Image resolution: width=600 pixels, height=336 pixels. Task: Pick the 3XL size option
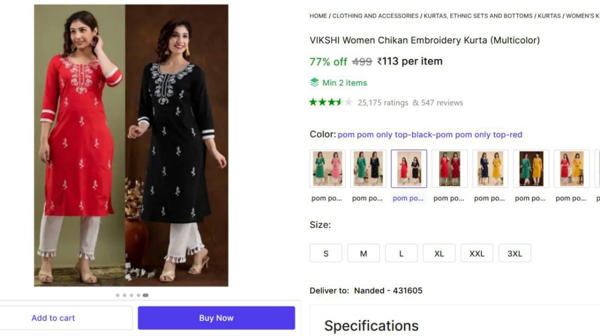click(x=514, y=253)
